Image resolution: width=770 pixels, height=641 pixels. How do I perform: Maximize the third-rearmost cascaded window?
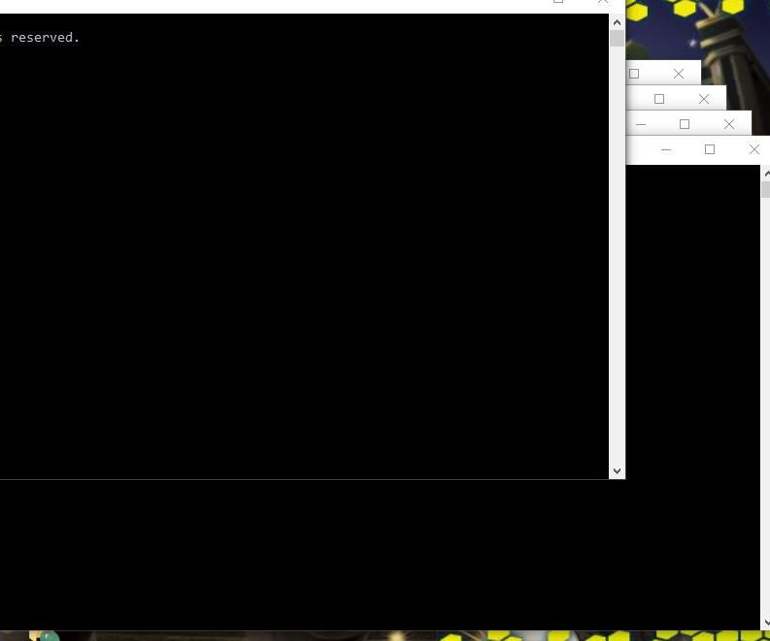[684, 124]
